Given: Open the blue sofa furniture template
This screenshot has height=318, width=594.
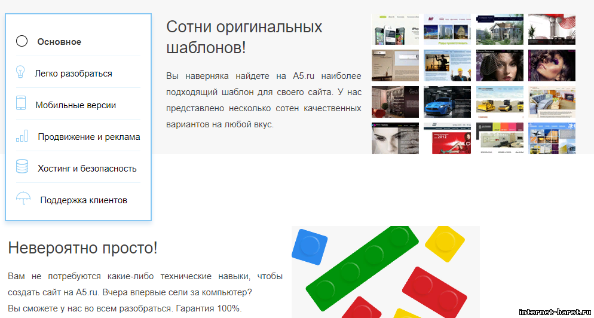Looking at the screenshot, I should point(552,102).
